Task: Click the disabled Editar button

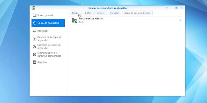Action: [88, 13]
